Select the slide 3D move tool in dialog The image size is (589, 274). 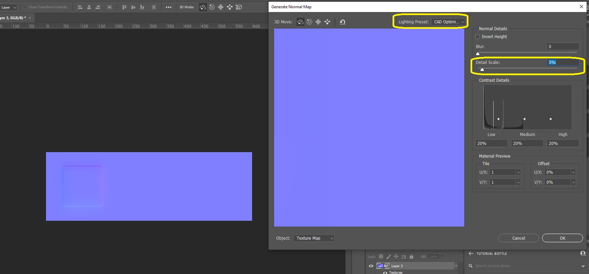pyautogui.click(x=327, y=22)
